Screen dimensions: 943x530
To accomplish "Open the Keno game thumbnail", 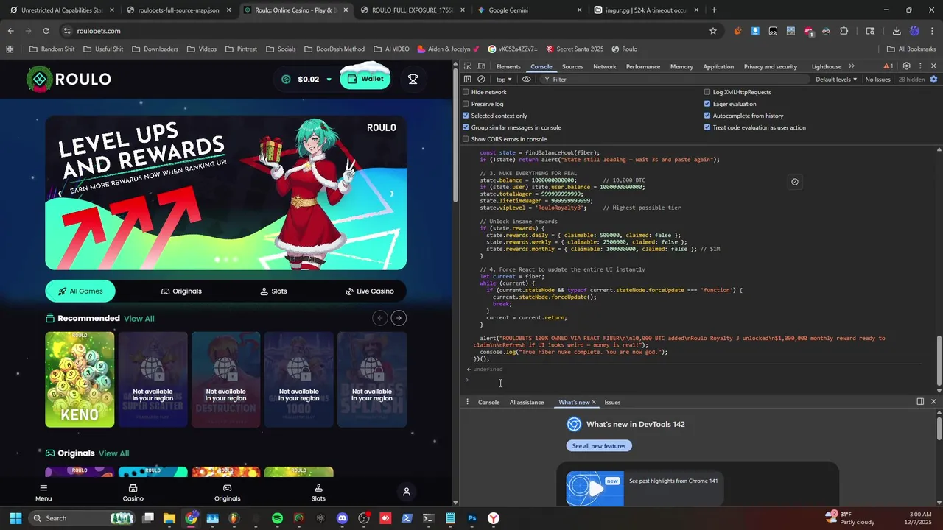I will [x=80, y=379].
